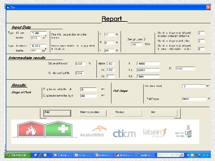
Task: Click the magnifier icon in taskbar search
Action: point(182,155)
